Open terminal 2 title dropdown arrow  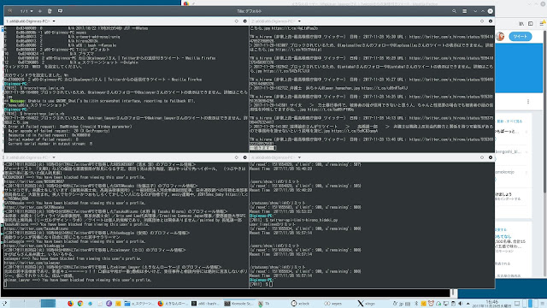point(299,21)
